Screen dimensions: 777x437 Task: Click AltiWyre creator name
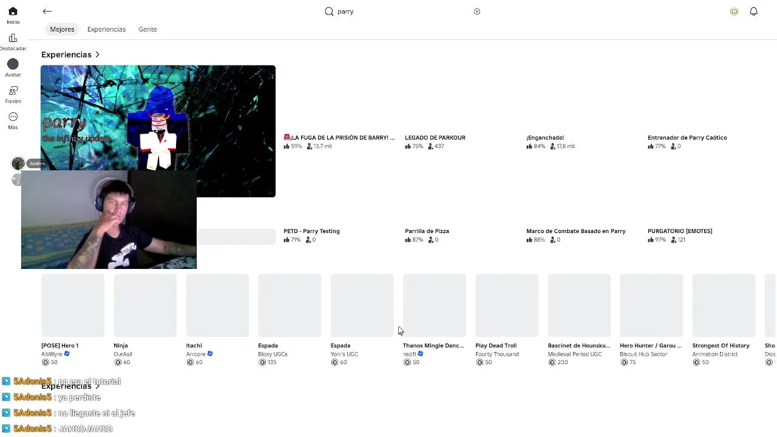tap(52, 354)
